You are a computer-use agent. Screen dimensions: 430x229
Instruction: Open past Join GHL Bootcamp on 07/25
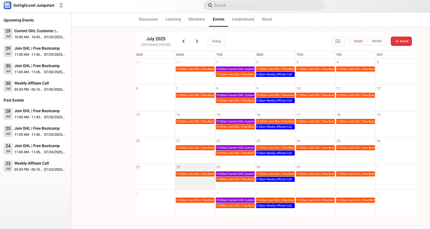(x=34, y=132)
